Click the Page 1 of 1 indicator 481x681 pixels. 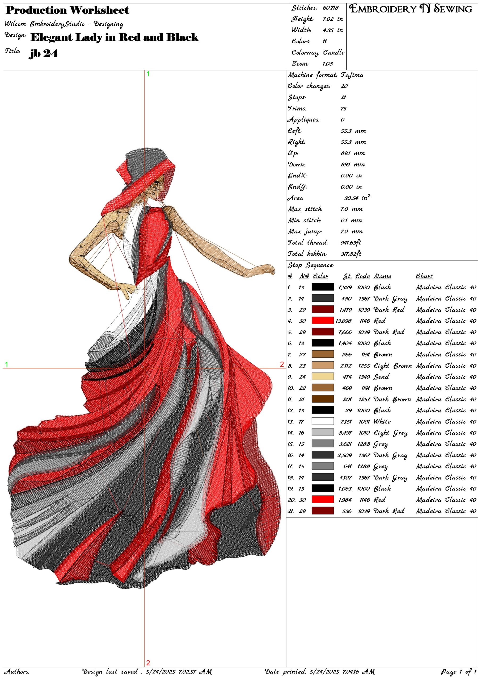pos(458,672)
